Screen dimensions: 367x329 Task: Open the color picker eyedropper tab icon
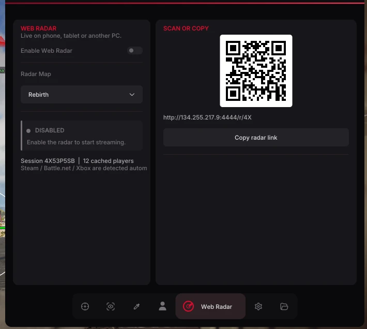click(x=136, y=306)
